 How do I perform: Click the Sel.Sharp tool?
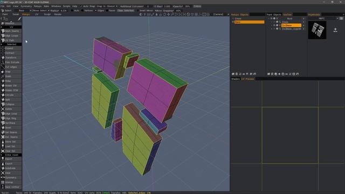point(11,123)
